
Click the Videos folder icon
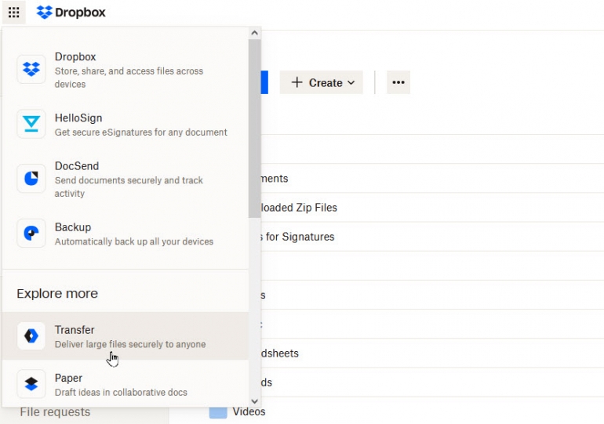point(218,412)
